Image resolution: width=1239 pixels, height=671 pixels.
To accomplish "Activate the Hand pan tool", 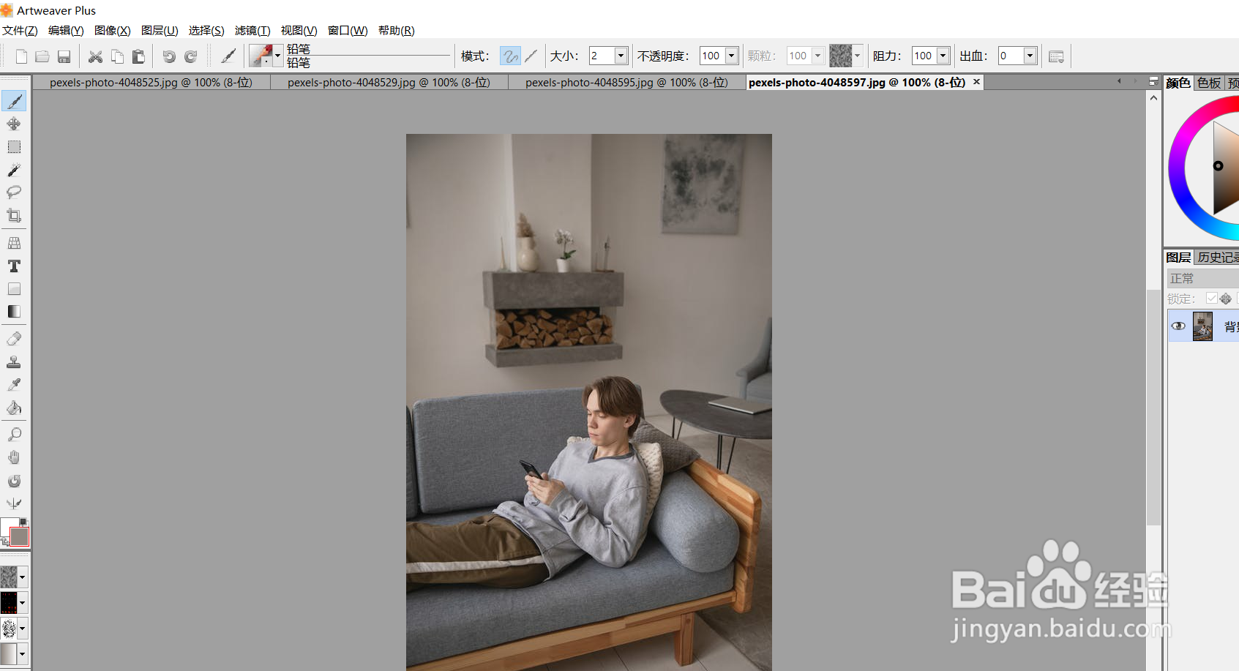I will coord(14,458).
